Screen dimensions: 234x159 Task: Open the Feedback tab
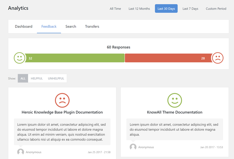pyautogui.click(x=49, y=26)
